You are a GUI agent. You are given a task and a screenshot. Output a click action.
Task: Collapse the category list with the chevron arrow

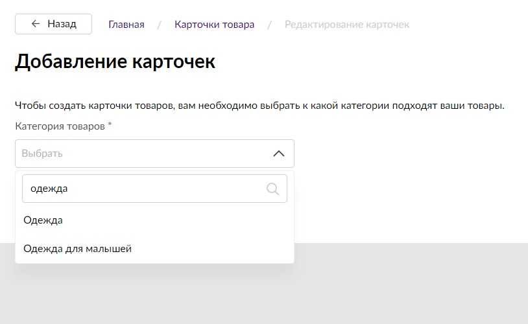(278, 154)
